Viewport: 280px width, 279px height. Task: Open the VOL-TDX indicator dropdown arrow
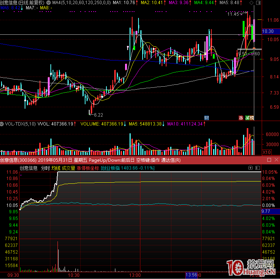coord(2,124)
